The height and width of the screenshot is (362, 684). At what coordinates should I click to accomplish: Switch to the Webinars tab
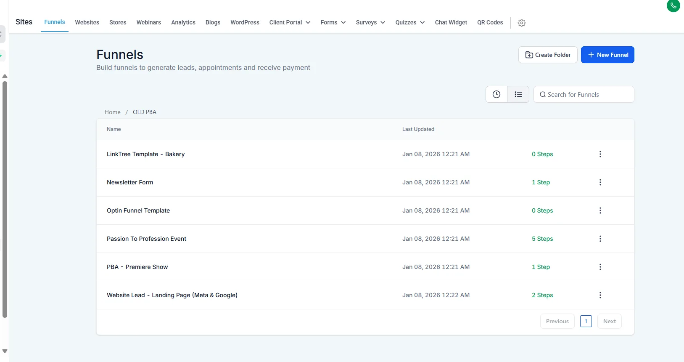tap(149, 22)
